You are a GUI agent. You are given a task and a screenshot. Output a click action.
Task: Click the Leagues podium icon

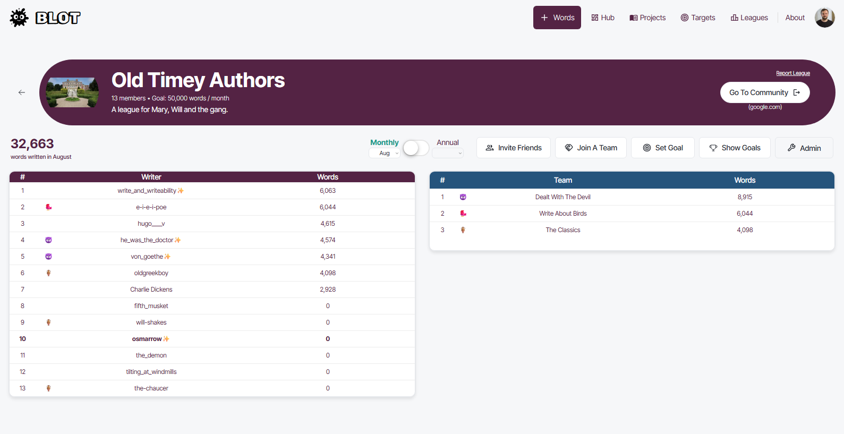click(x=735, y=18)
